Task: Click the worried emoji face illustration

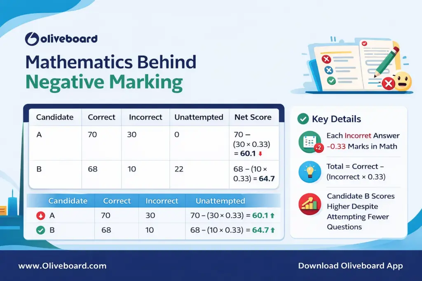Action: click(402, 81)
